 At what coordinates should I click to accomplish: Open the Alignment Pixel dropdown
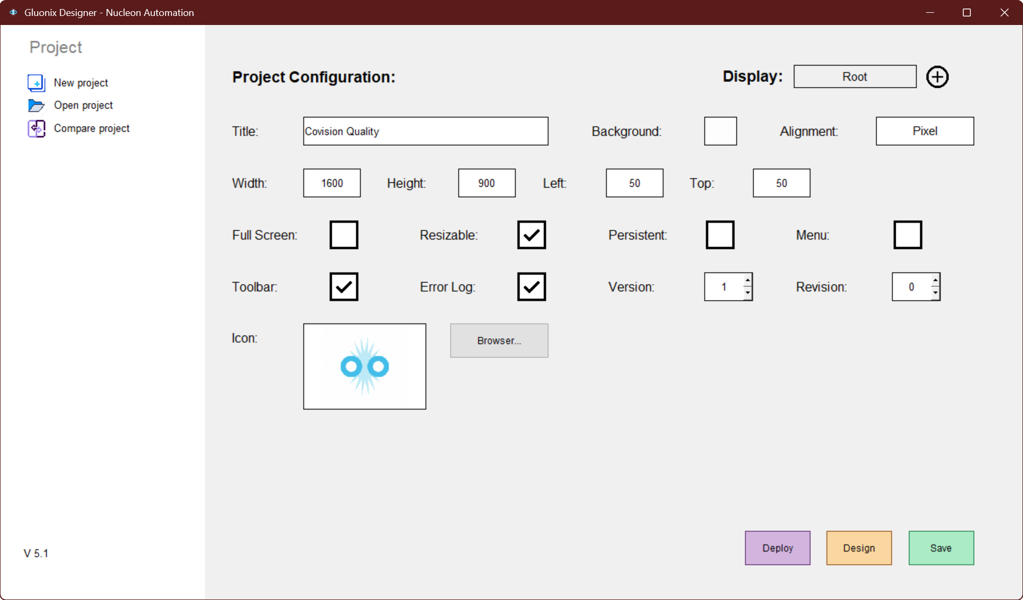tap(924, 131)
